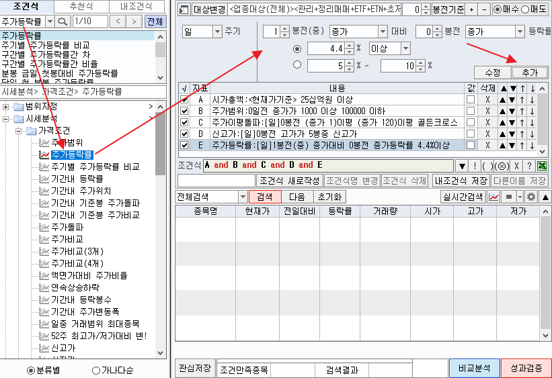
Task: Delete condition A with its X
Action: [487, 100]
